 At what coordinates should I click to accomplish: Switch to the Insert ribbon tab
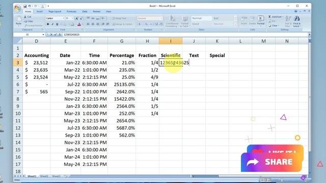click(40, 12)
